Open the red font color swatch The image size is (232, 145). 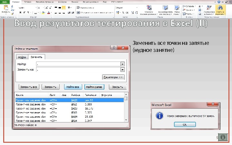49,13
